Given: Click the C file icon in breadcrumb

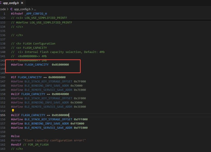Looking at the screenshot, I should point(12,9).
